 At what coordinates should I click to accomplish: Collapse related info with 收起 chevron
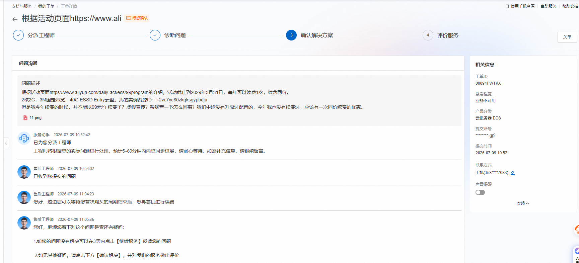[x=523, y=203]
